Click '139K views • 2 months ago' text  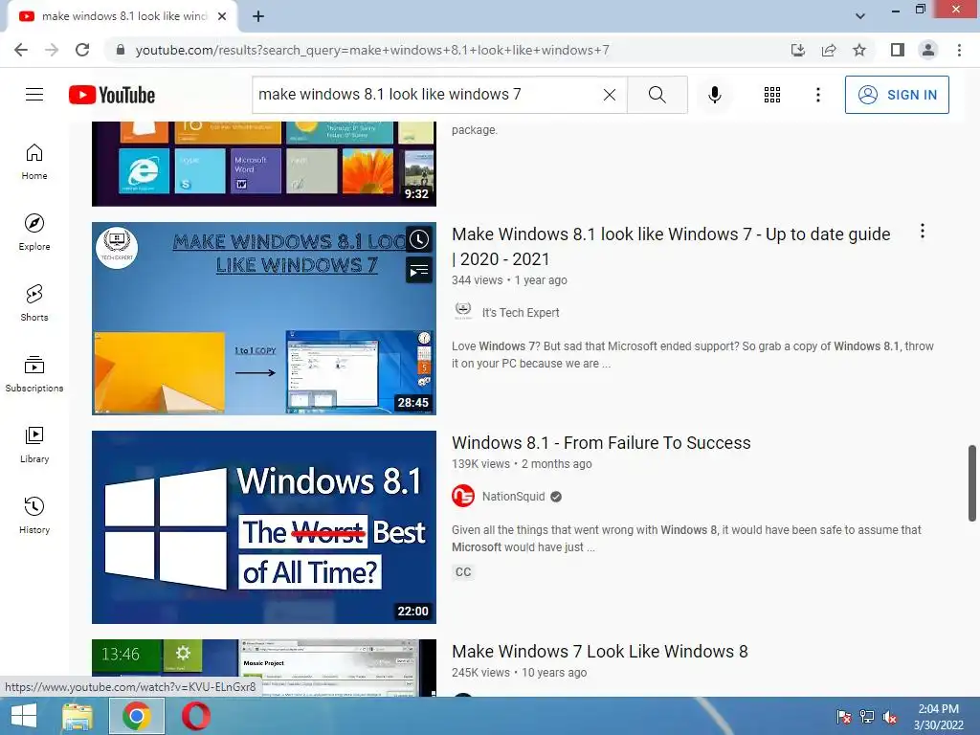click(x=522, y=464)
